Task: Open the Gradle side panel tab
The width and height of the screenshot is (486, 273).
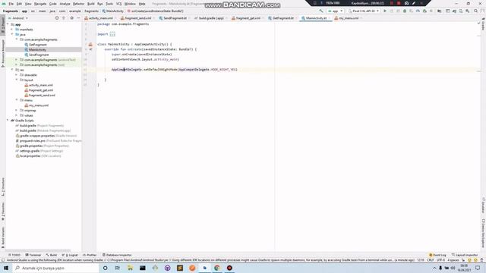Action: coord(483,24)
